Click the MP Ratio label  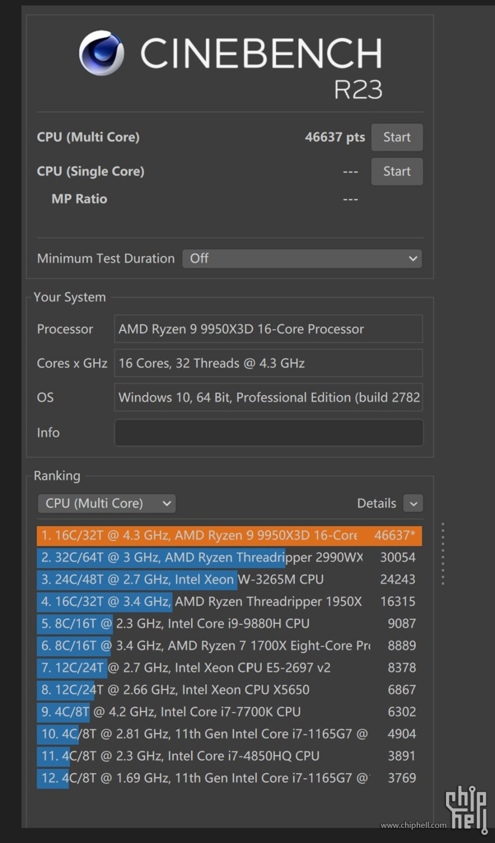[x=79, y=199]
